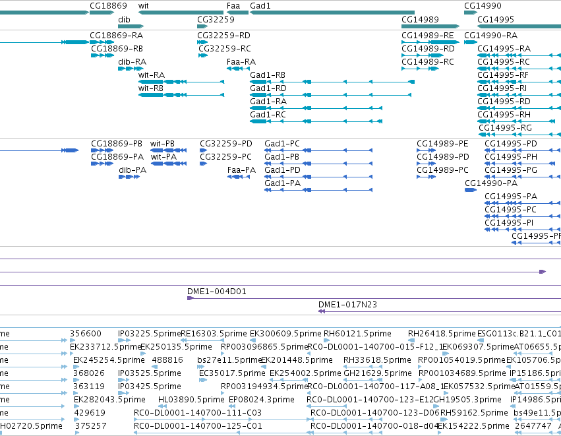Viewport: 561px width, 436px height.
Task: Click transcript CG32259-RC
Action: 203,55
